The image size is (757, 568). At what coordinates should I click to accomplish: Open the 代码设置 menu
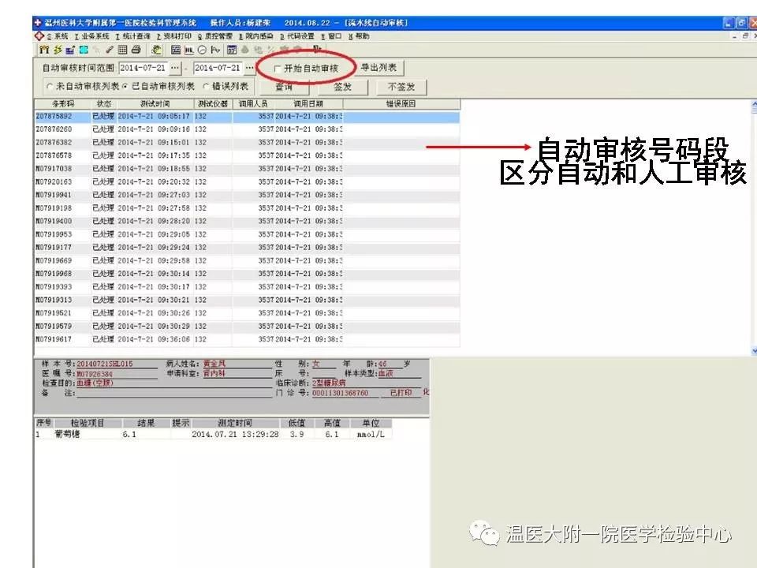tap(298, 36)
